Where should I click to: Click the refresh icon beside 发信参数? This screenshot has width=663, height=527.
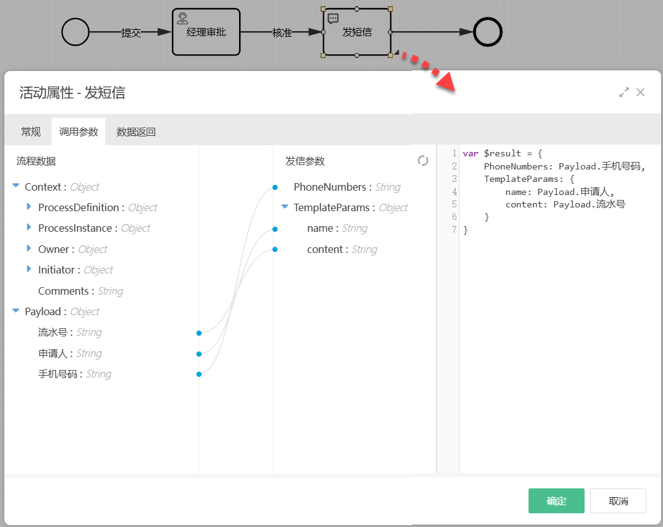click(423, 161)
